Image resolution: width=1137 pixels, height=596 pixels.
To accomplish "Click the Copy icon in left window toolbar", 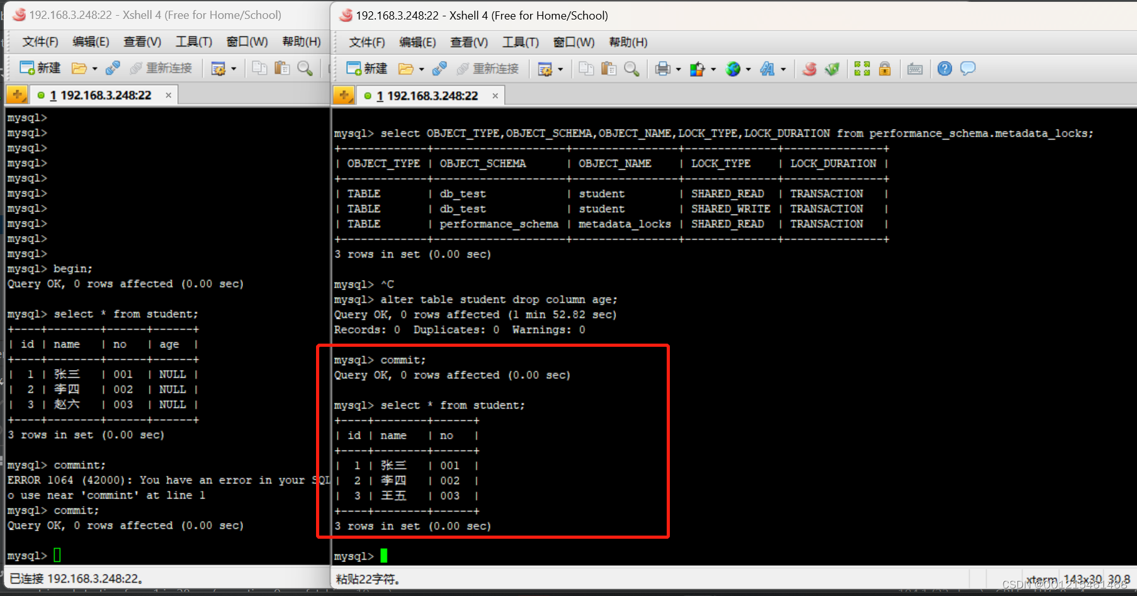I will point(259,68).
